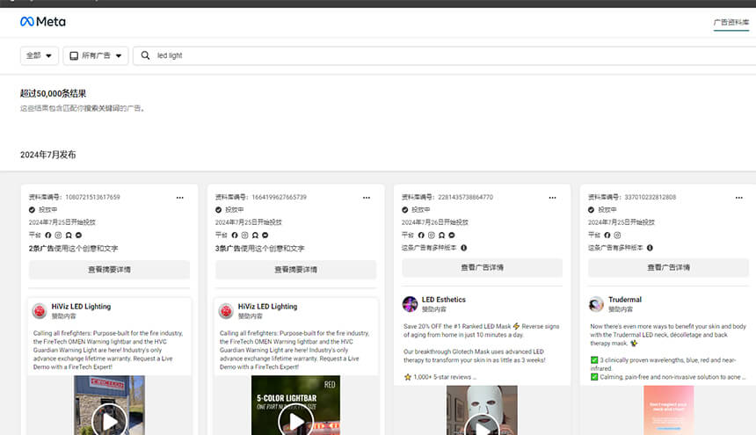Click Instagram platform icon on ad 1664199627665739
The width and height of the screenshot is (756, 435).
point(245,236)
